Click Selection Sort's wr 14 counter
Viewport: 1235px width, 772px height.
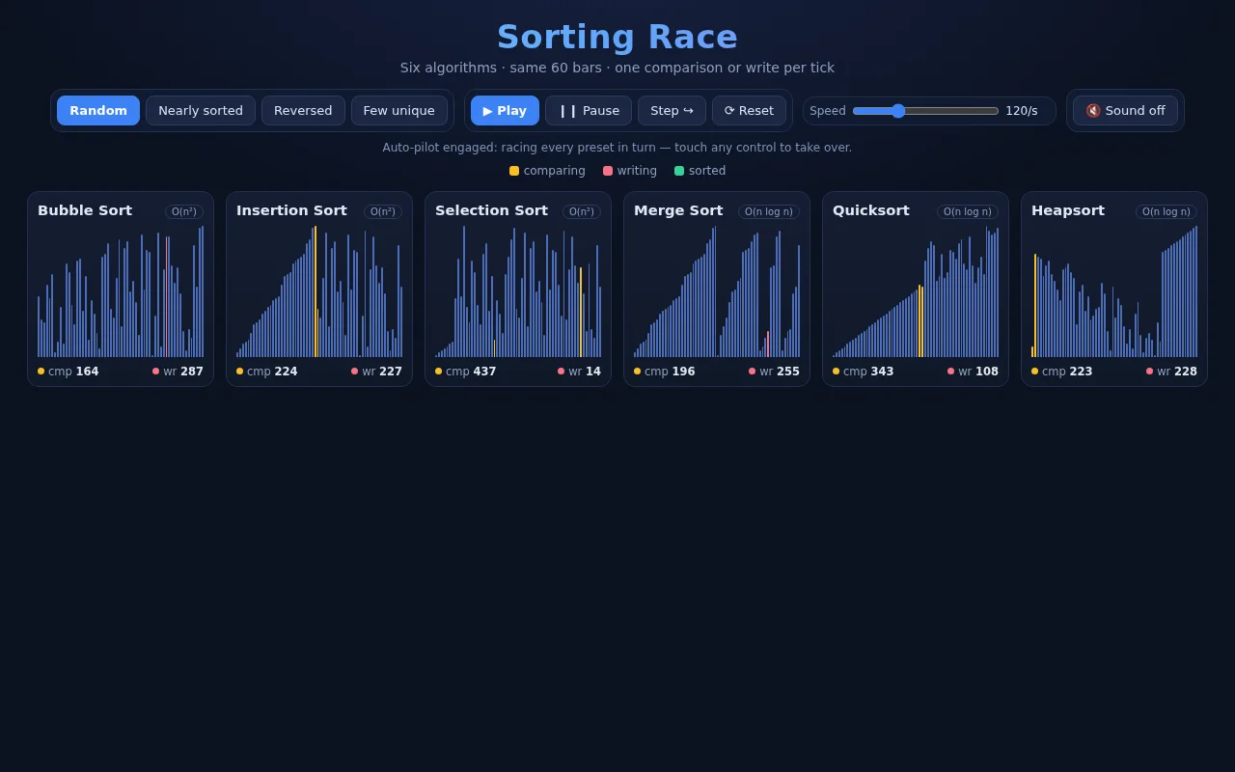coord(580,372)
